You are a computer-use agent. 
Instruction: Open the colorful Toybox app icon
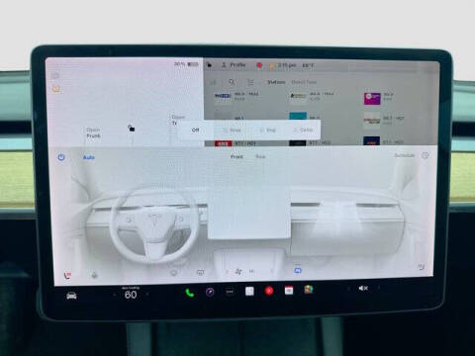(309, 290)
